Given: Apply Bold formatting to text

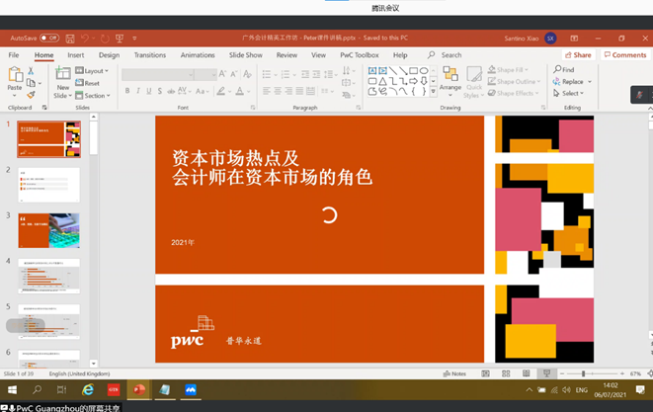Looking at the screenshot, I should point(126,91).
